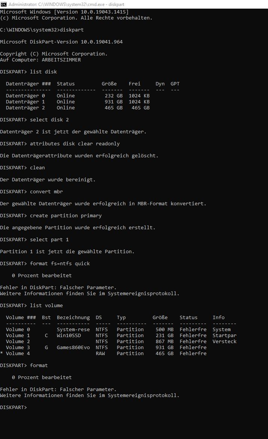This screenshot has height=439, width=268.
Task: Click the 'in MBR-Format konvertiert' message line
Action: coord(103,203)
